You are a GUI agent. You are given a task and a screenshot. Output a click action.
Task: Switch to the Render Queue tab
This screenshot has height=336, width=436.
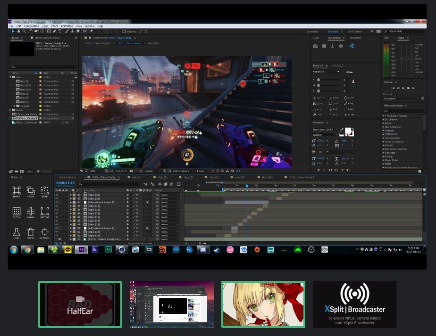tap(67, 177)
